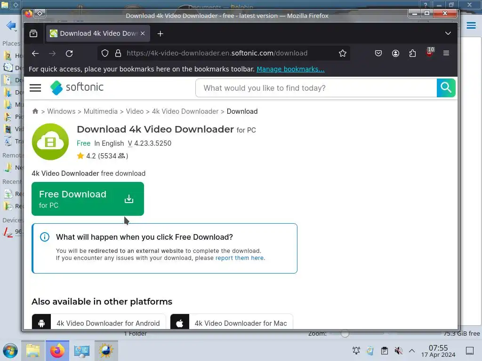Open the Firefox window menu icon in titlebar
Image resolution: width=482 pixels, height=361 pixels.
tap(40, 13)
